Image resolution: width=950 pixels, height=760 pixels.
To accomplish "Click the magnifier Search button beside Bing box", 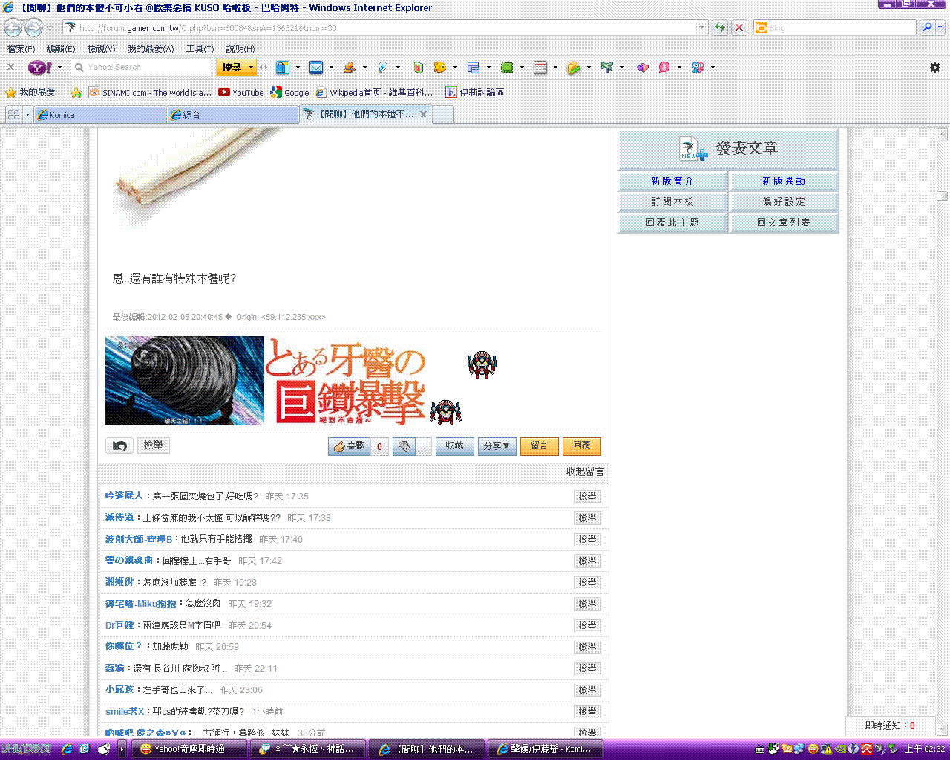I will [927, 27].
